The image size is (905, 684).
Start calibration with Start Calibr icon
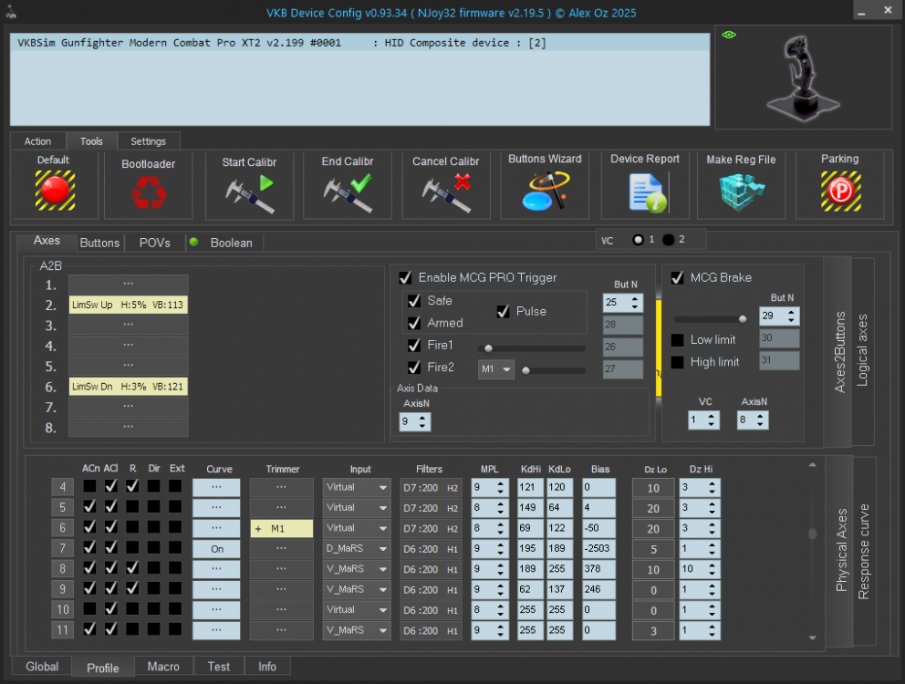[x=249, y=192]
